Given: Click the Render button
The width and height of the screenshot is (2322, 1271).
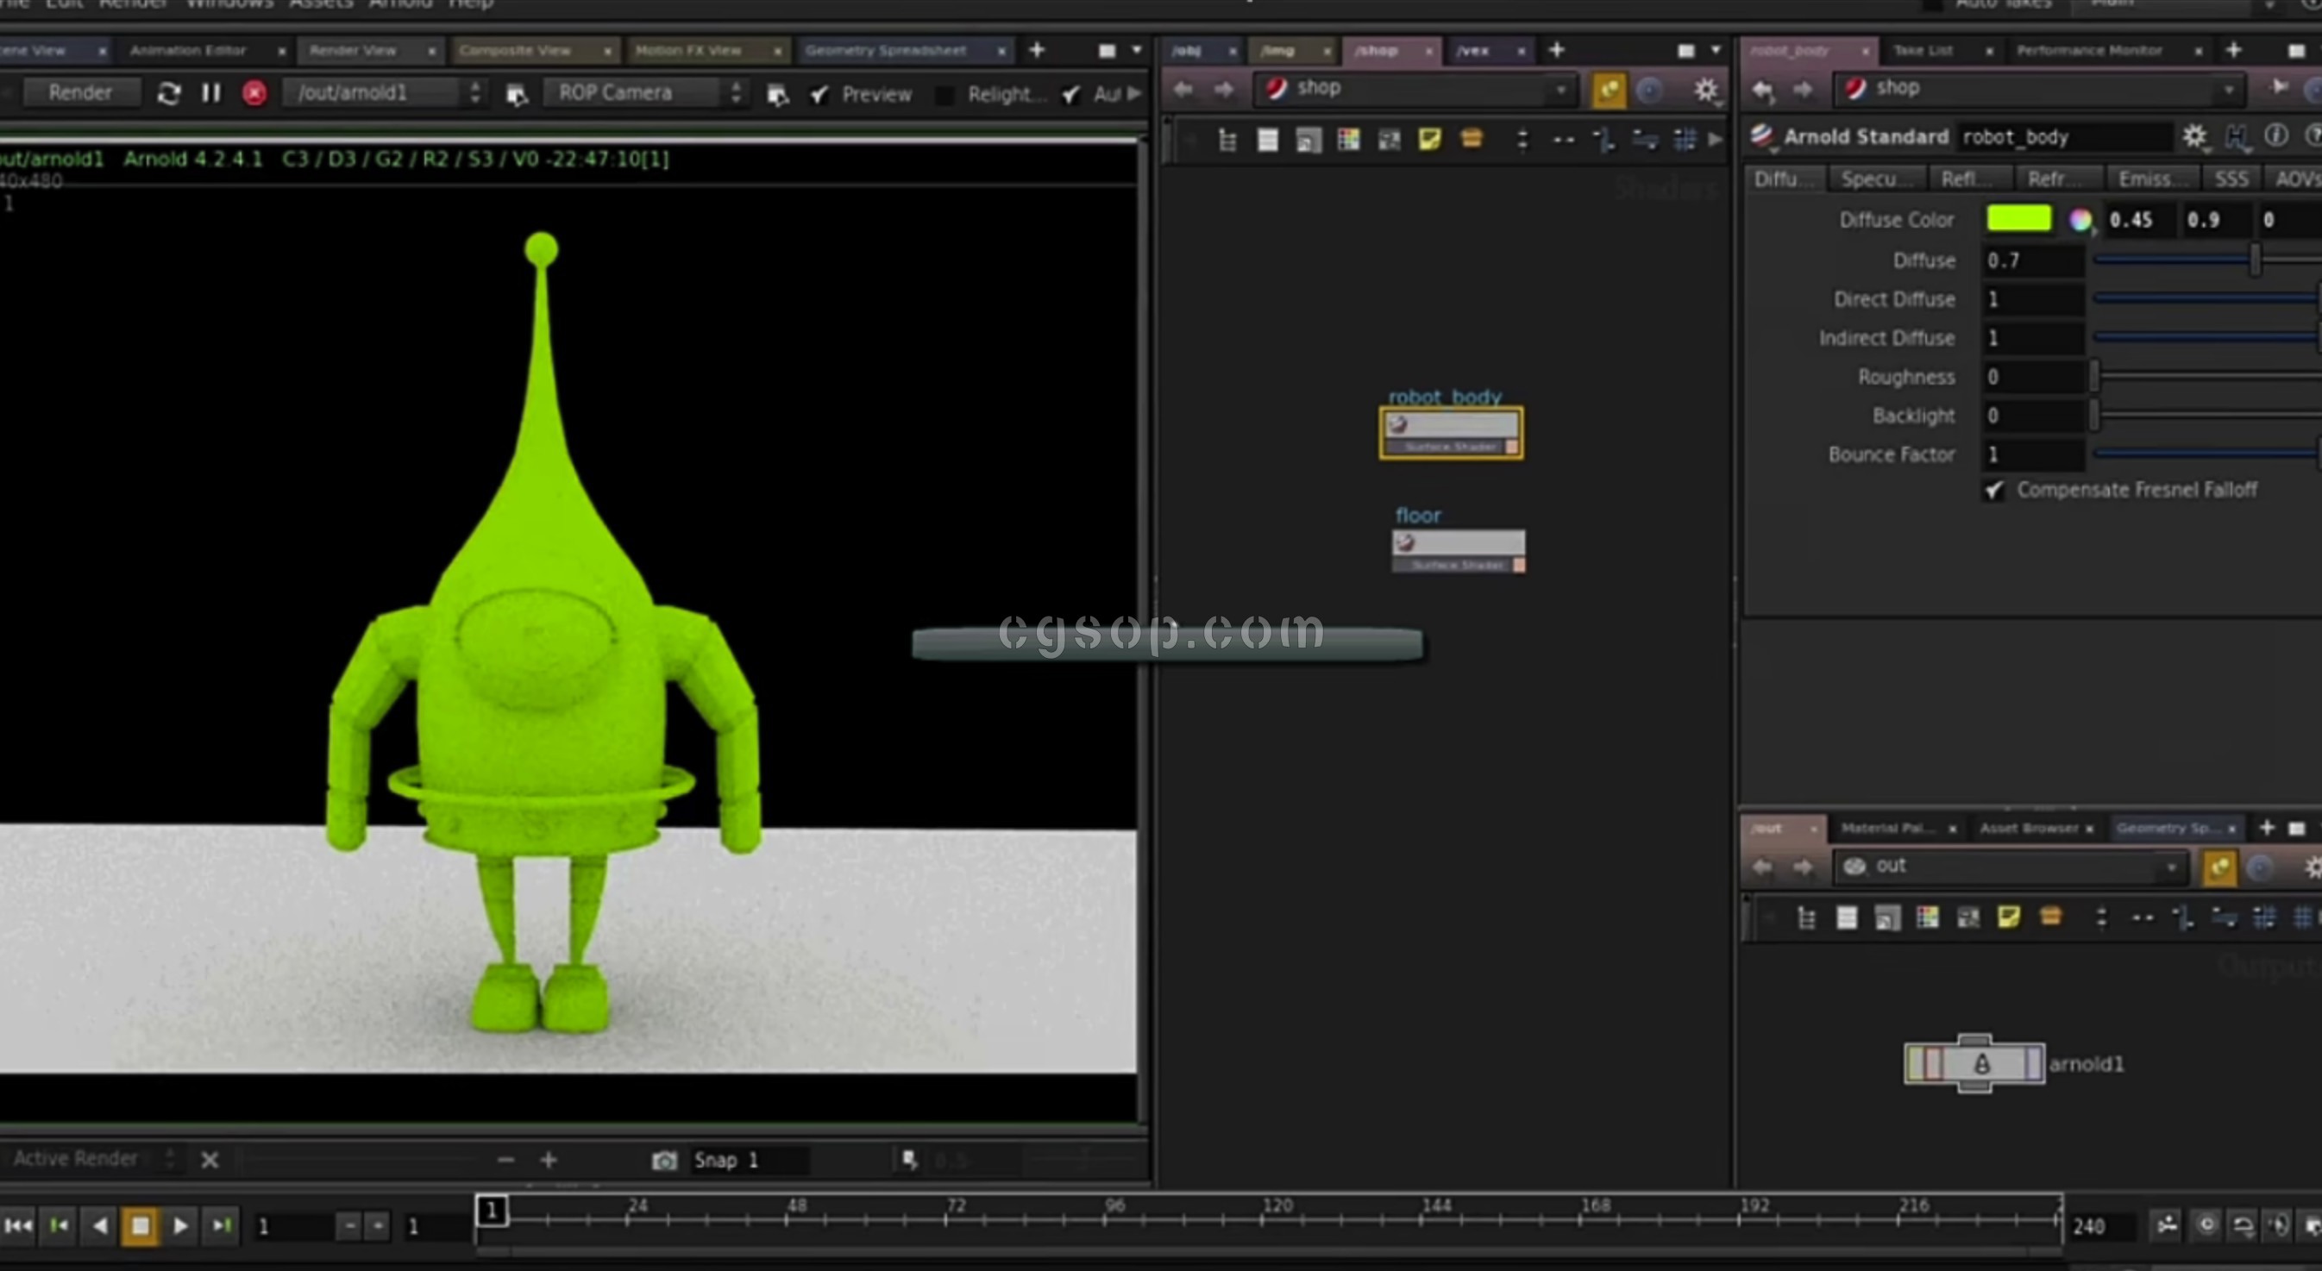Looking at the screenshot, I should click(80, 93).
